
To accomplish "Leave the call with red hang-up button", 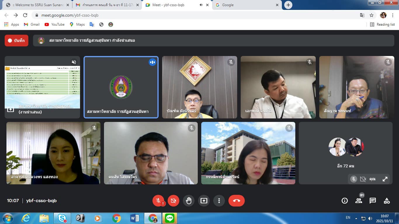I will coord(236,201).
